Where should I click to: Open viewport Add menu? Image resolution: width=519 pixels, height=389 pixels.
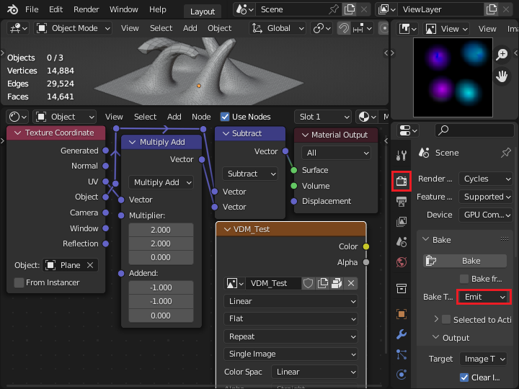coord(190,28)
